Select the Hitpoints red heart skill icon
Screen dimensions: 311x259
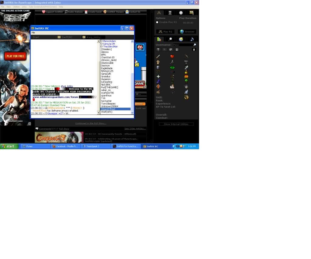pyautogui.click(x=172, y=56)
